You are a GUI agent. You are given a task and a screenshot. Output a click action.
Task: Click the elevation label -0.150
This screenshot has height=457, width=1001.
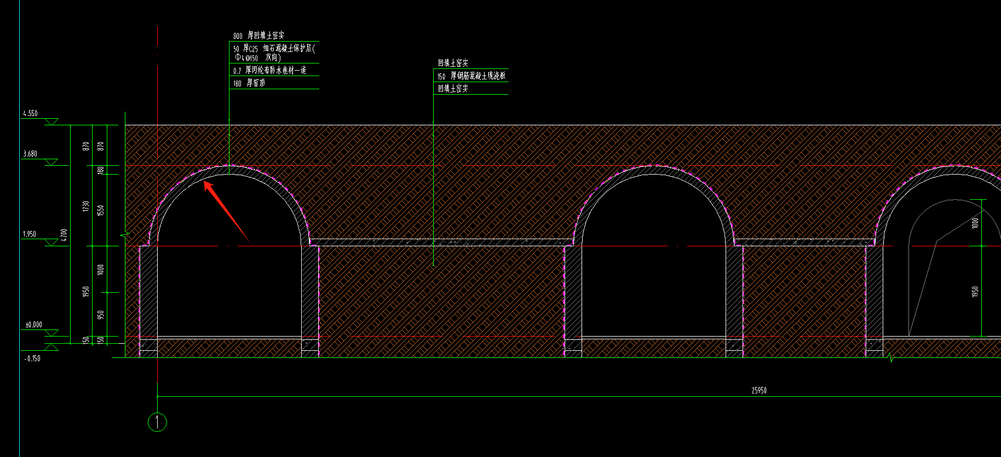click(x=32, y=358)
